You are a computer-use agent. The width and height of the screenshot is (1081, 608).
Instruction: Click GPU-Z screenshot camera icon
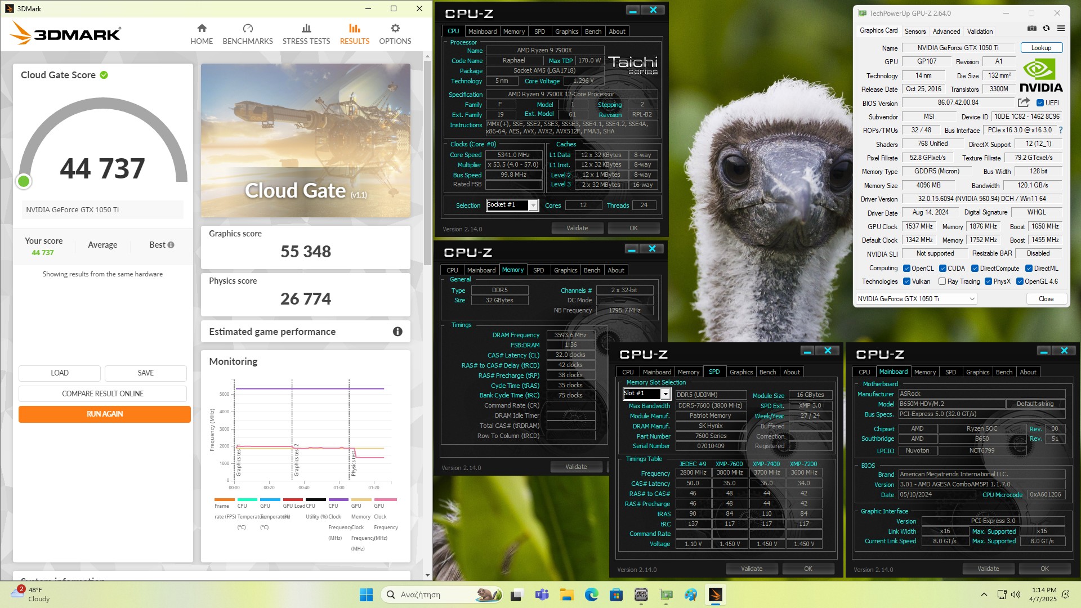click(1032, 28)
